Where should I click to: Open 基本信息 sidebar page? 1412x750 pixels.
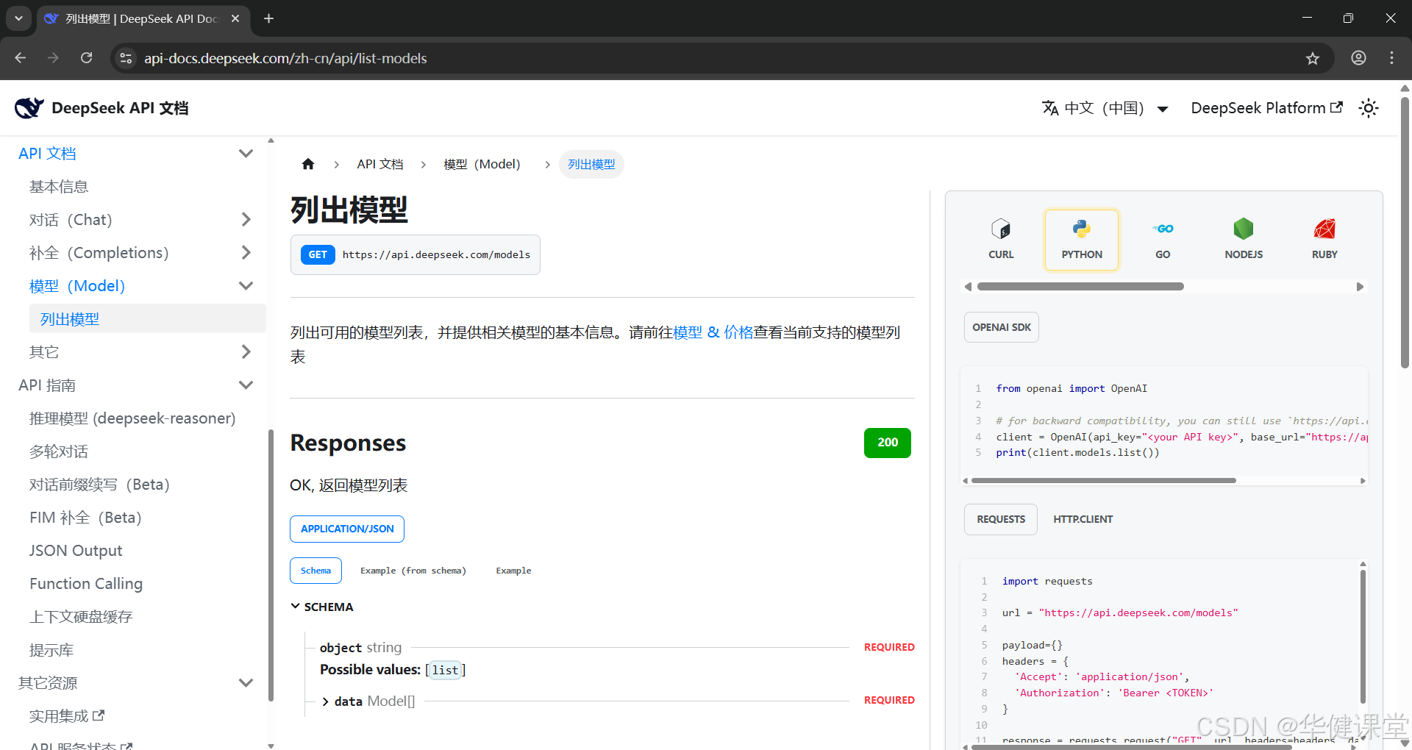59,187
